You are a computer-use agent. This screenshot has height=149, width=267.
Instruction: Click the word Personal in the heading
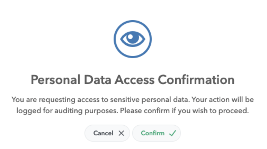[x=56, y=80]
